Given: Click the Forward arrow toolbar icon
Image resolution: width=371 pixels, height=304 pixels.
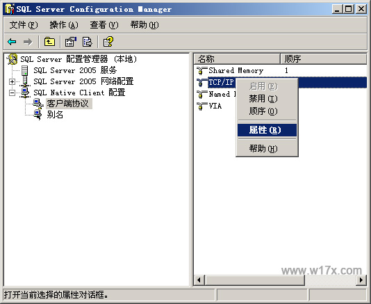Looking at the screenshot, I should [28, 42].
